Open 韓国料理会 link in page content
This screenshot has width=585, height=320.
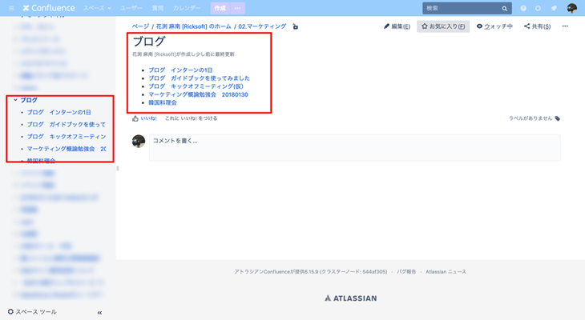click(163, 102)
